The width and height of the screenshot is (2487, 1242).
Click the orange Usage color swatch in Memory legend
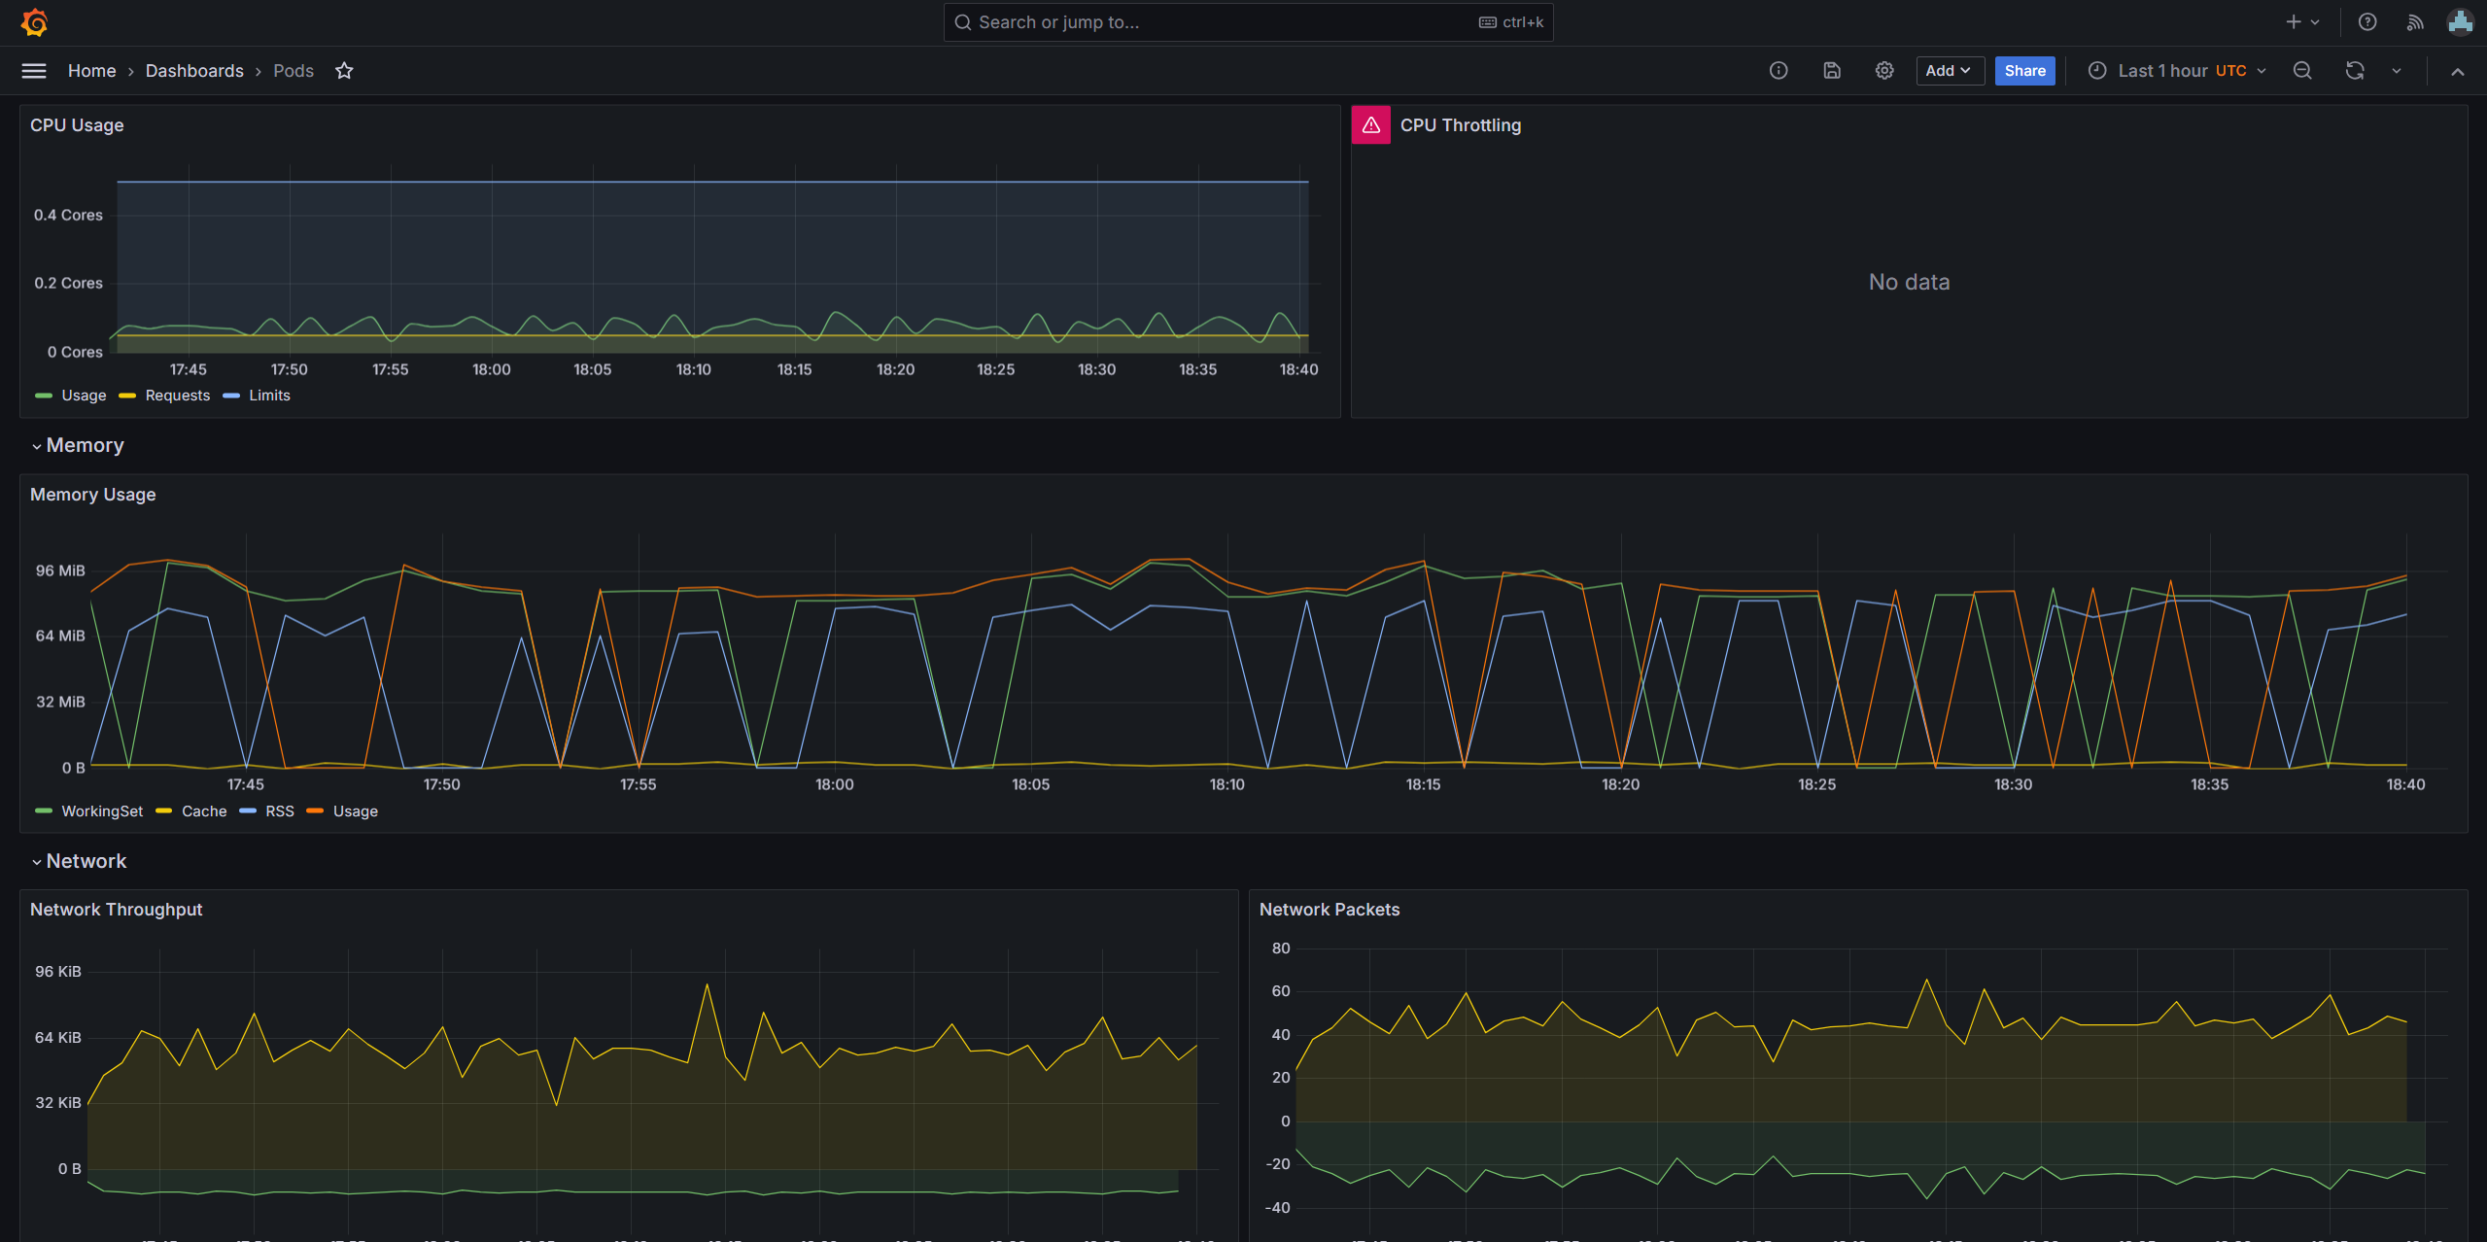tap(315, 811)
